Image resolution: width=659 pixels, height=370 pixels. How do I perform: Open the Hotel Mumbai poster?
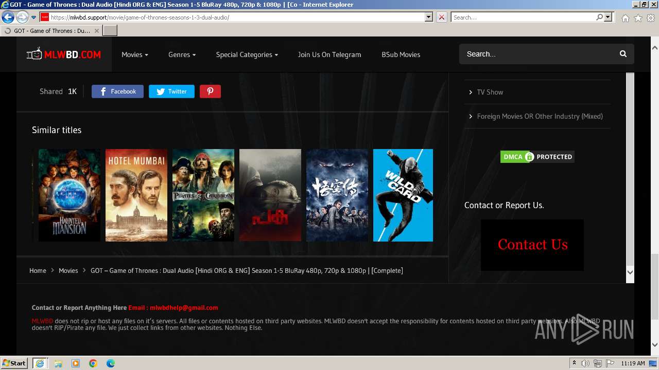tap(136, 195)
